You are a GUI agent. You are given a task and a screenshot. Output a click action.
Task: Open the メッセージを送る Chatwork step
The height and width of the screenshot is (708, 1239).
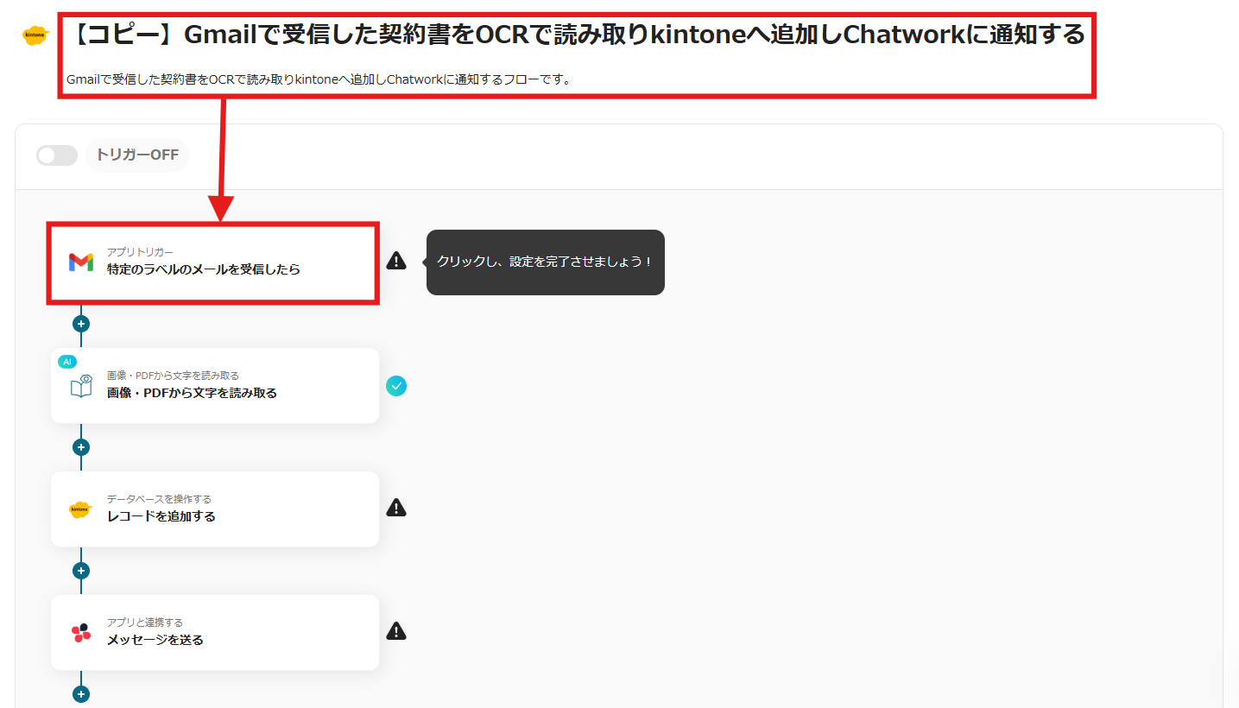(215, 633)
